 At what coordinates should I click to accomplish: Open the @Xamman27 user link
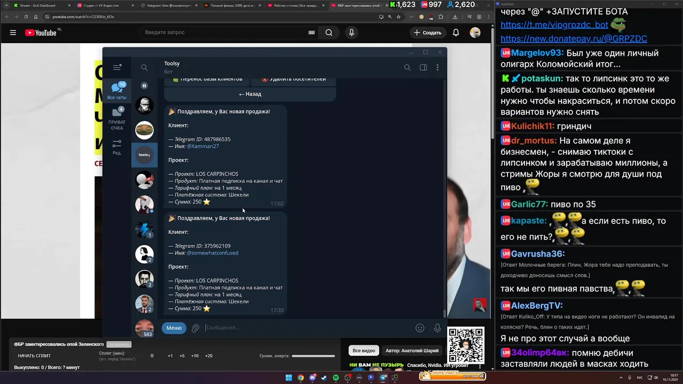(203, 146)
